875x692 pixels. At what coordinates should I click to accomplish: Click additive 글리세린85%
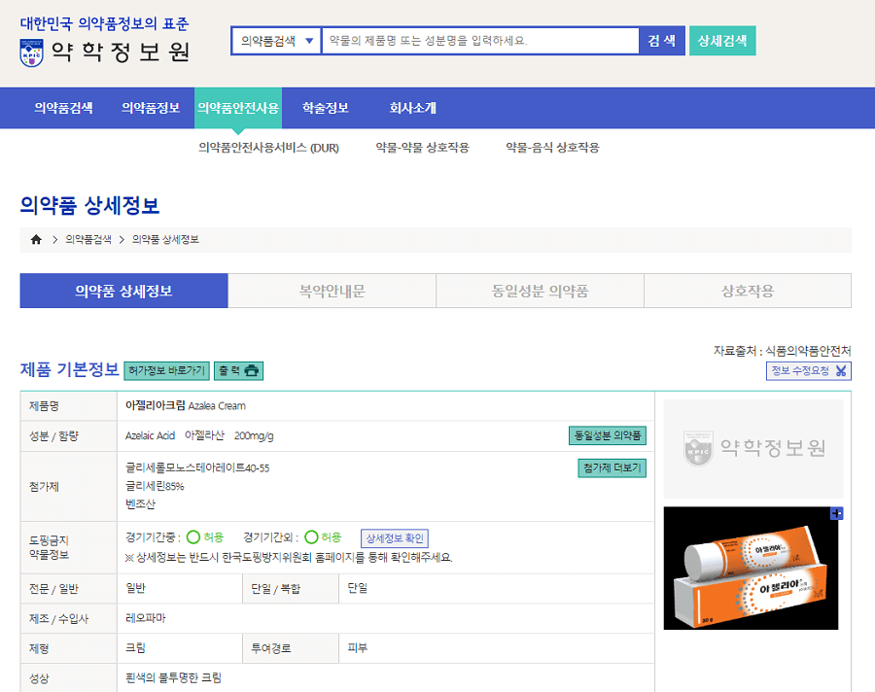pos(155,486)
